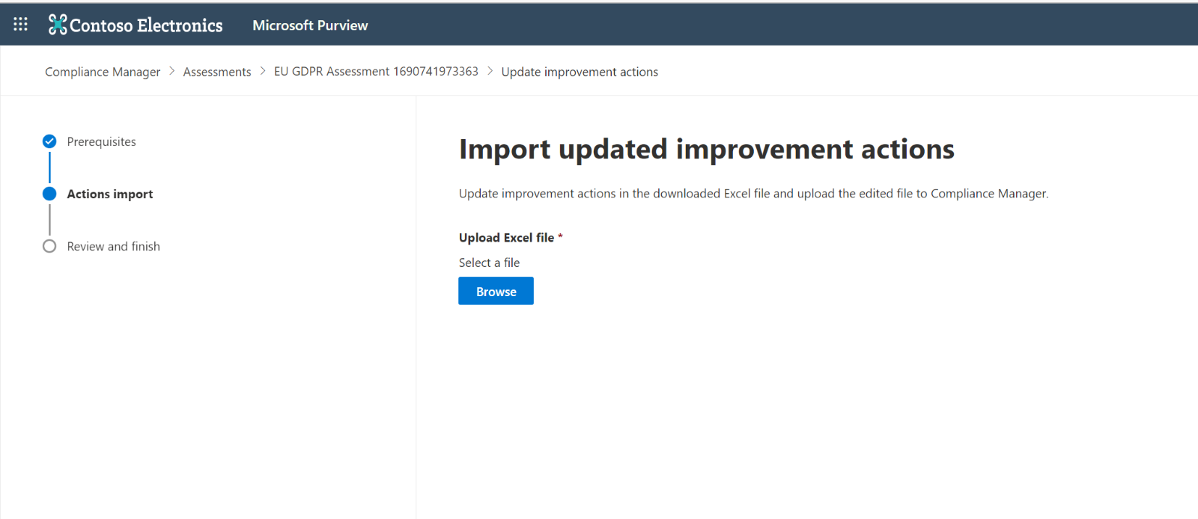The height and width of the screenshot is (519, 1198).
Task: Open Microsoft Purview home link
Action: click(310, 25)
